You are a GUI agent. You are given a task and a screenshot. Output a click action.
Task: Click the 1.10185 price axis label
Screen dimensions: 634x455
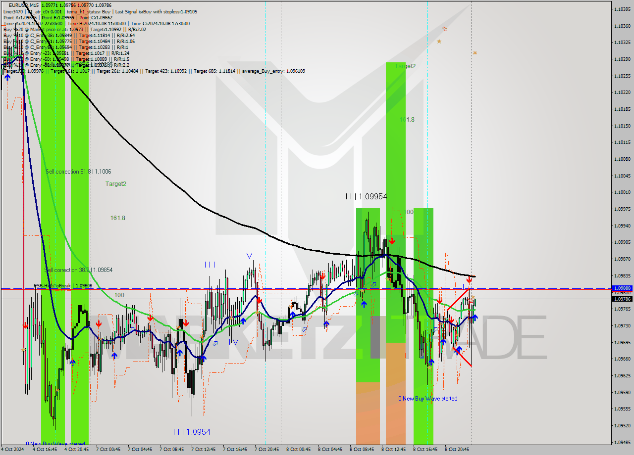622,109
